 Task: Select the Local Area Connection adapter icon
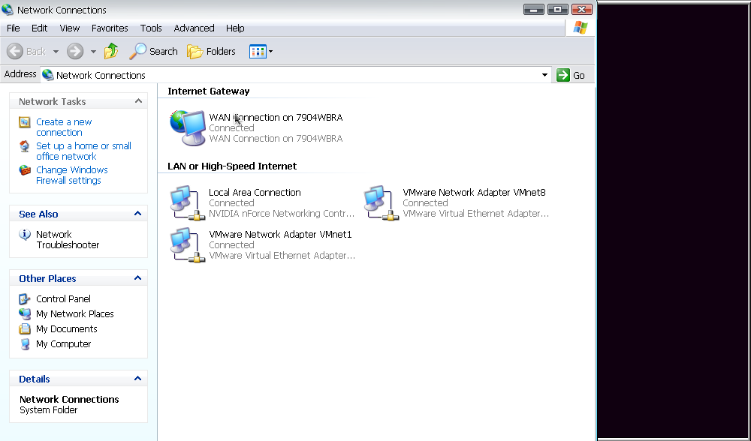187,202
